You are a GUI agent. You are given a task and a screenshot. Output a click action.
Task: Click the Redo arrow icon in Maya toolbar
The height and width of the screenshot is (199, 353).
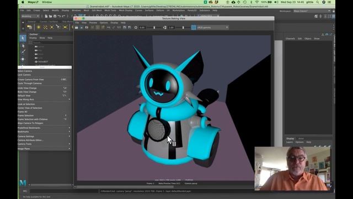[63, 16]
